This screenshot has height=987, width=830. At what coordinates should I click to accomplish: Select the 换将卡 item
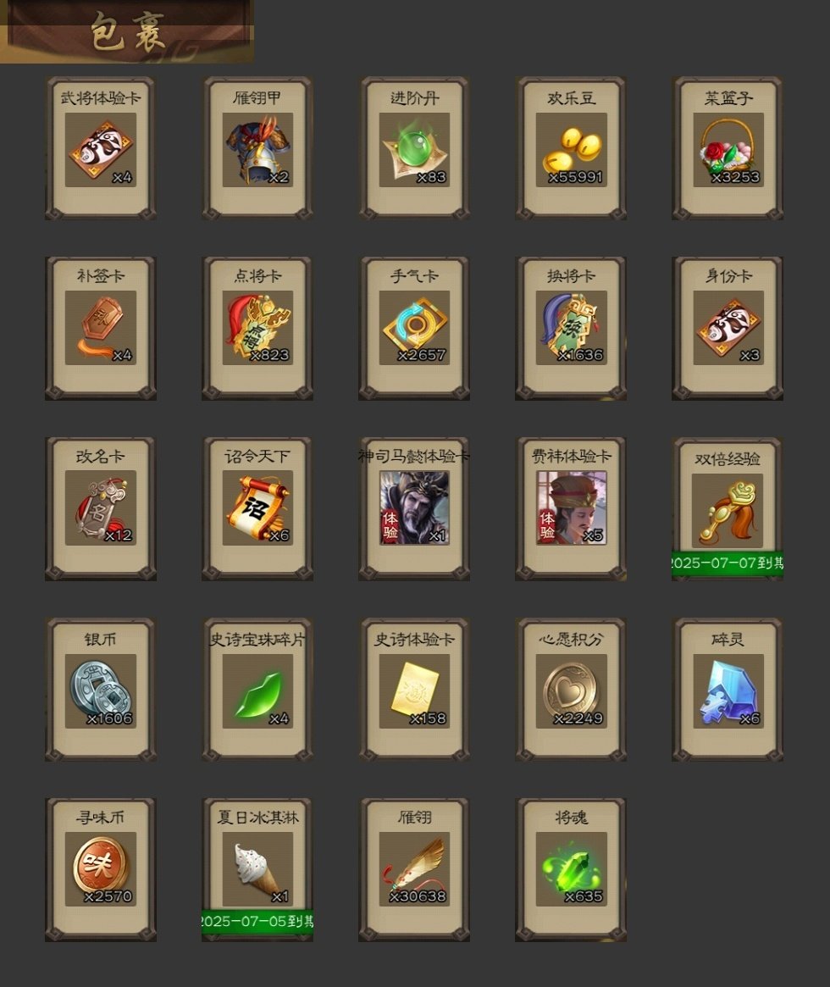click(571, 328)
